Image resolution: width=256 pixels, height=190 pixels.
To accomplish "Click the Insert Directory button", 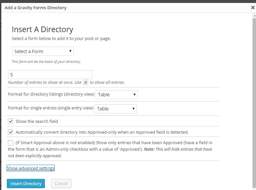I will pyautogui.click(x=26, y=183).
